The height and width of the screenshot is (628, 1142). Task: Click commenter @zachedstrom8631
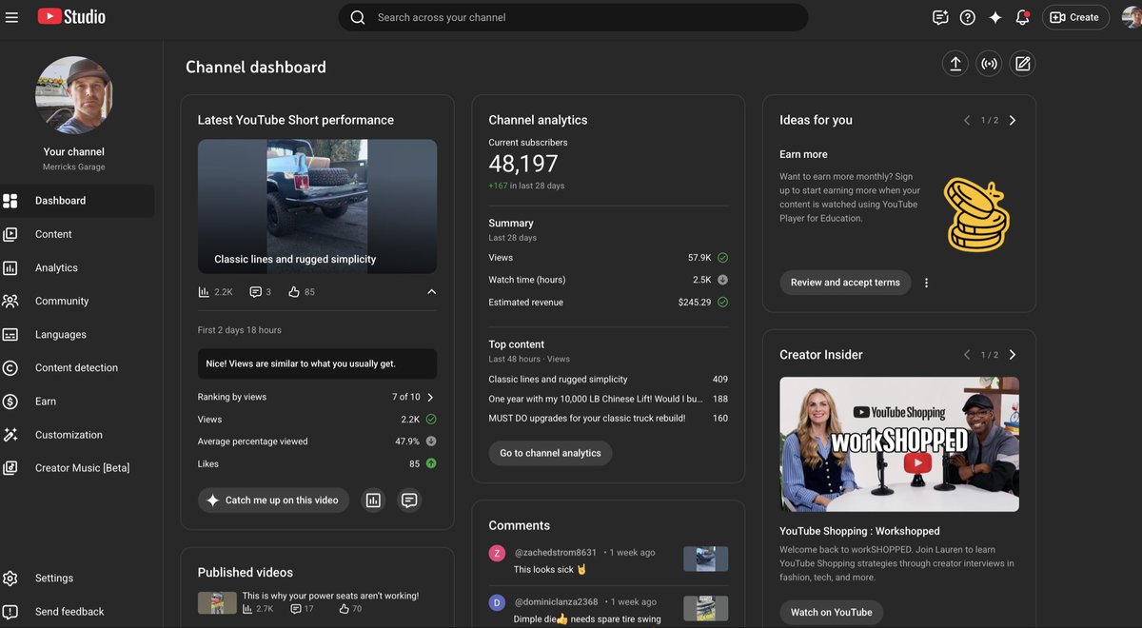(x=556, y=552)
